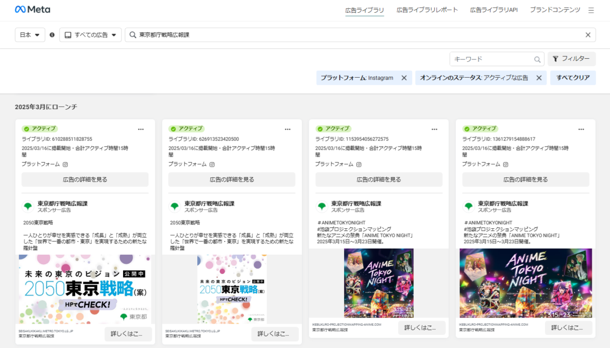The image size is (610, 348).
Task: Click advertiser avatar on ad 610288511828755
Action: 28,206
